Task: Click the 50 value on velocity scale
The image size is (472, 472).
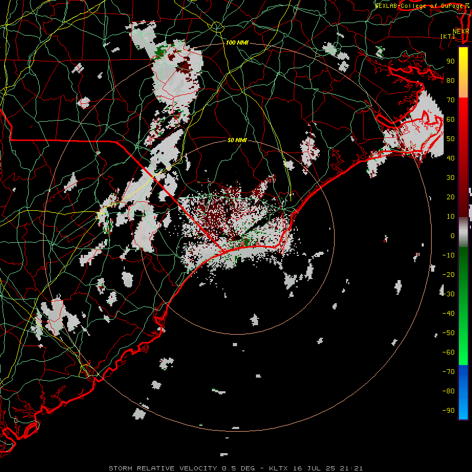Action: 450,139
